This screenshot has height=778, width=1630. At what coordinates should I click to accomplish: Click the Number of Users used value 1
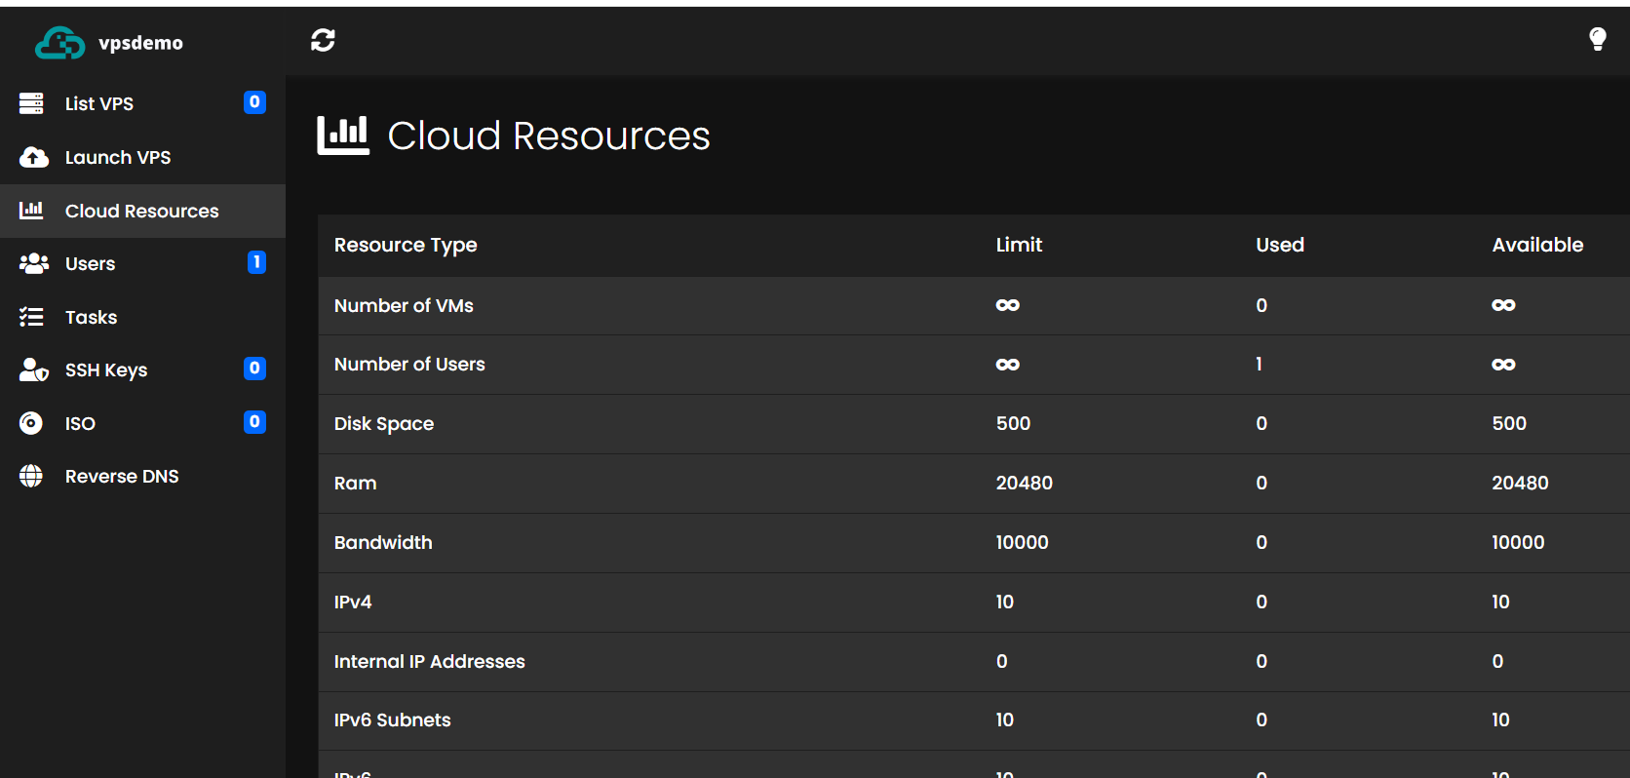(1259, 364)
